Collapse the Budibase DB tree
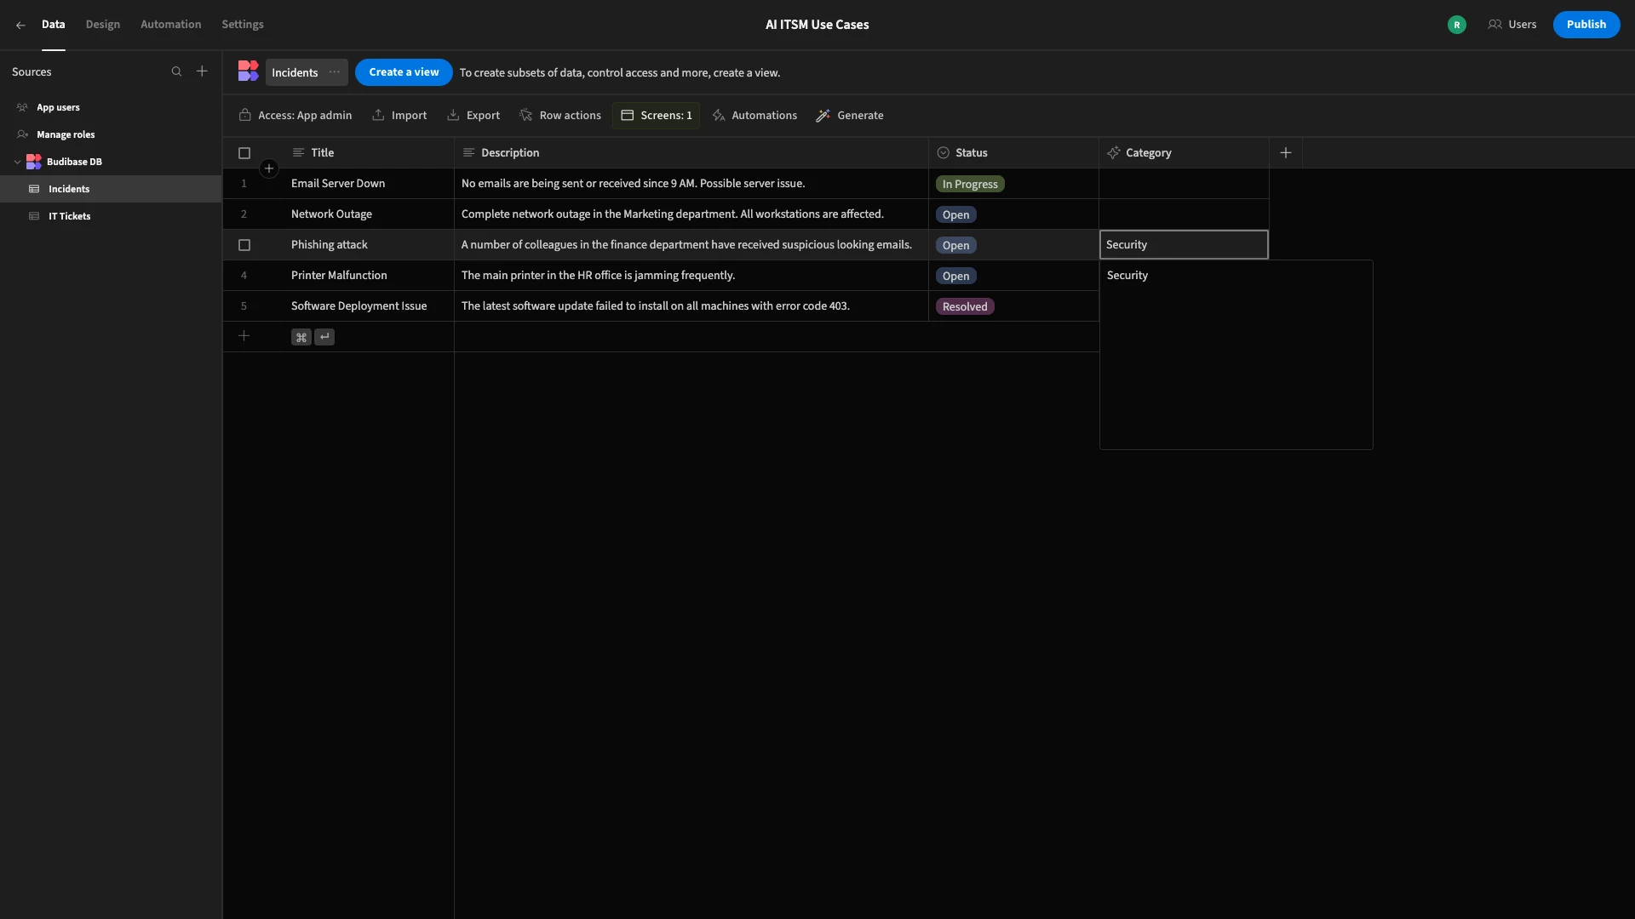 click(17, 162)
